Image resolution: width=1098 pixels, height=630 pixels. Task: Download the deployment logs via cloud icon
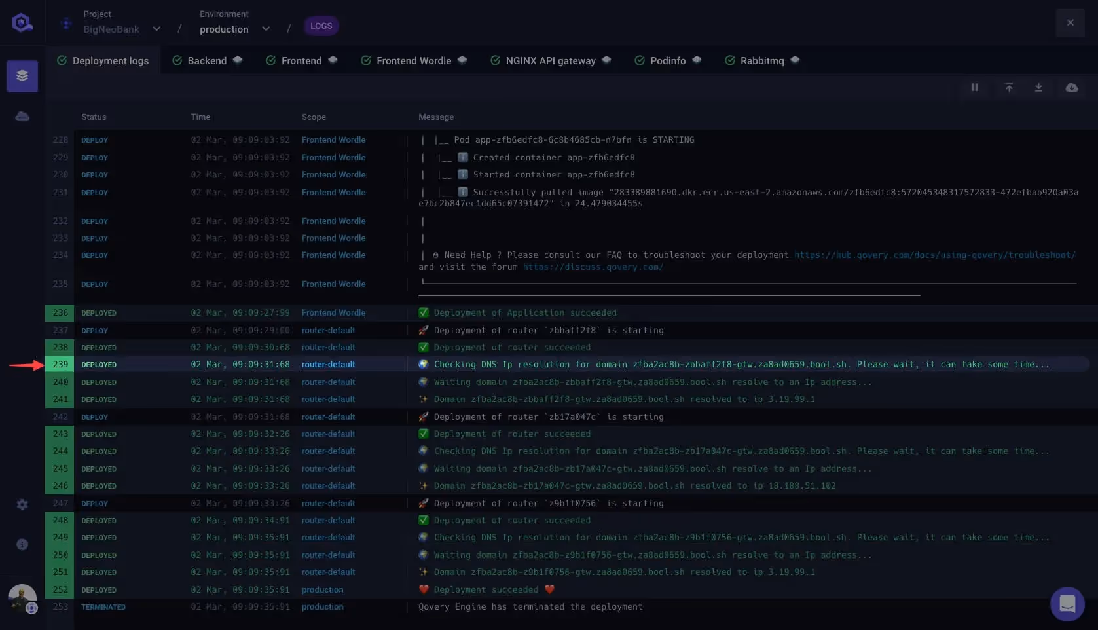point(1072,87)
